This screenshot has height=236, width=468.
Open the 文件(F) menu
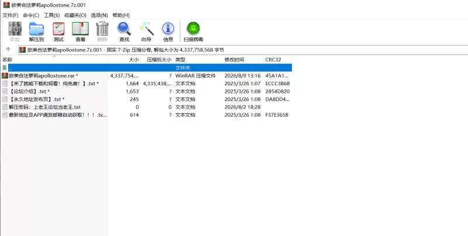(x=11, y=15)
